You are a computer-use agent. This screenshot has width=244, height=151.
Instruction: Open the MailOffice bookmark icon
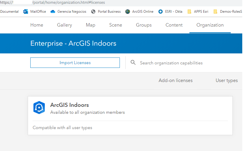click(x=25, y=12)
